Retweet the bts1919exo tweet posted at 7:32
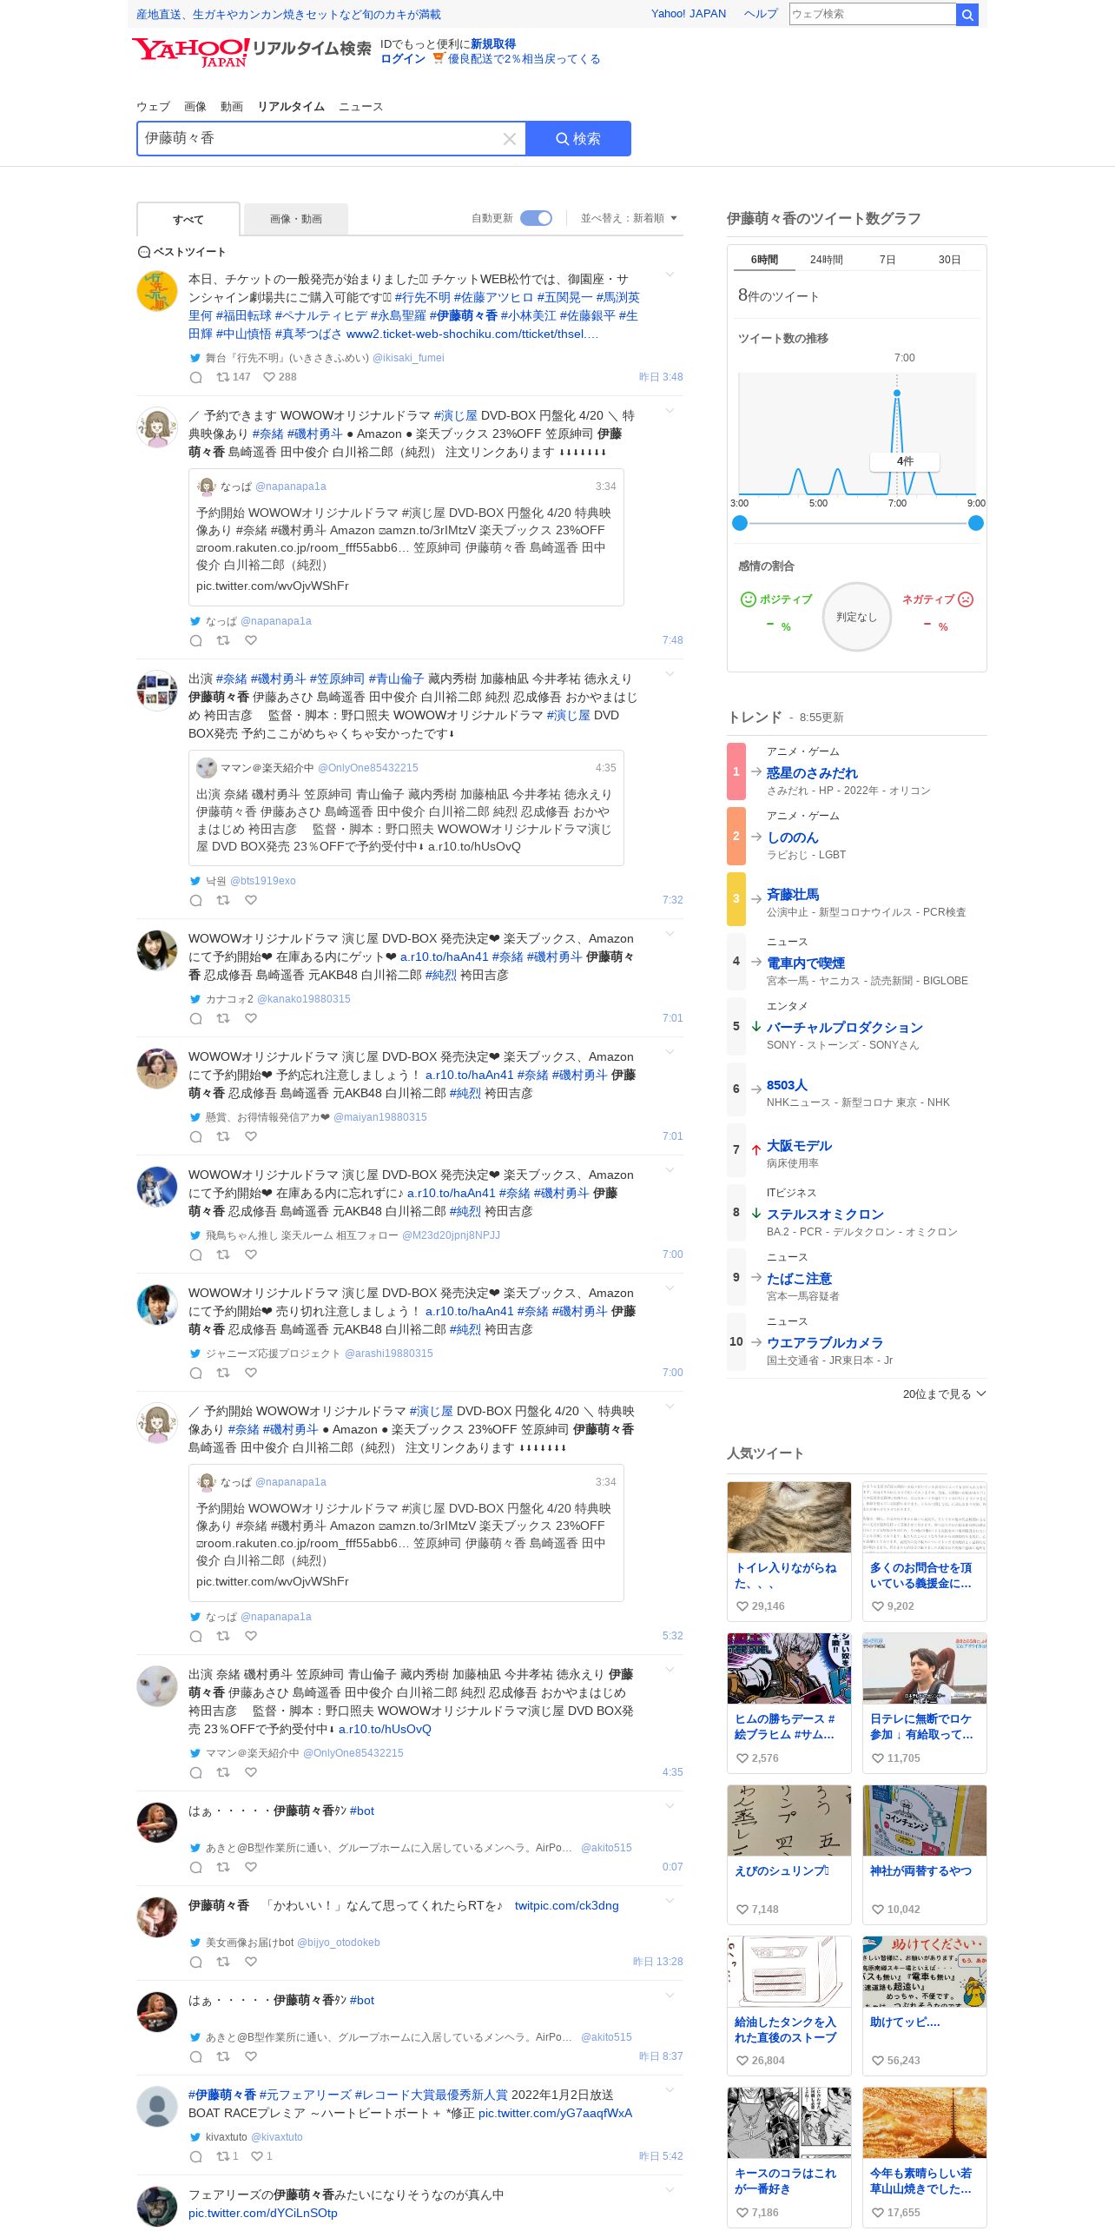This screenshot has height=2231, width=1115. (x=223, y=900)
